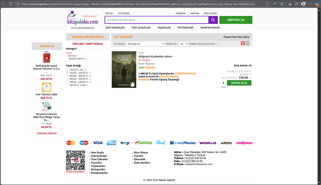321x185 pixels.
Task: Open the ÇOK SATANLAR menu item
Action: point(114,28)
